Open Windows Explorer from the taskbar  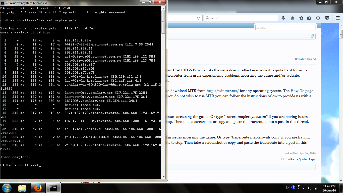pyautogui.click(x=22, y=188)
